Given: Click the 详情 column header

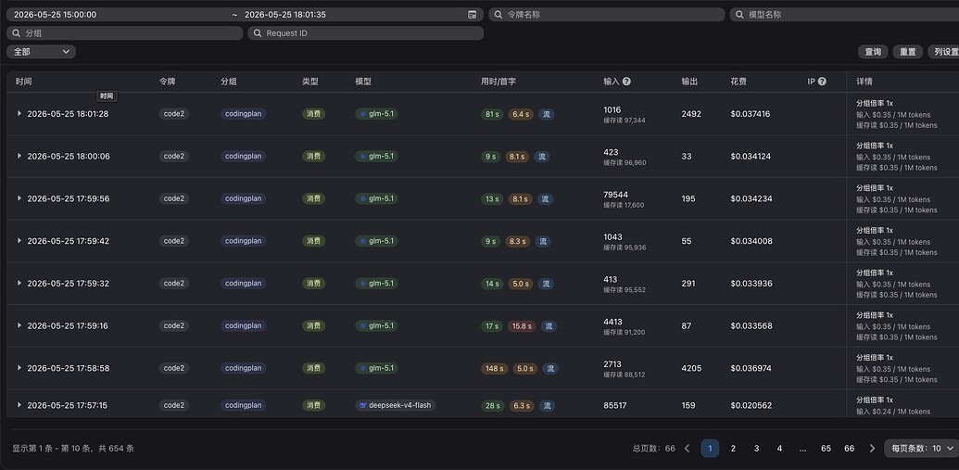Looking at the screenshot, I should (864, 82).
